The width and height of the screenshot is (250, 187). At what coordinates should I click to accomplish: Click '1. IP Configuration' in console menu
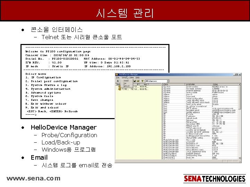click(x=43, y=78)
